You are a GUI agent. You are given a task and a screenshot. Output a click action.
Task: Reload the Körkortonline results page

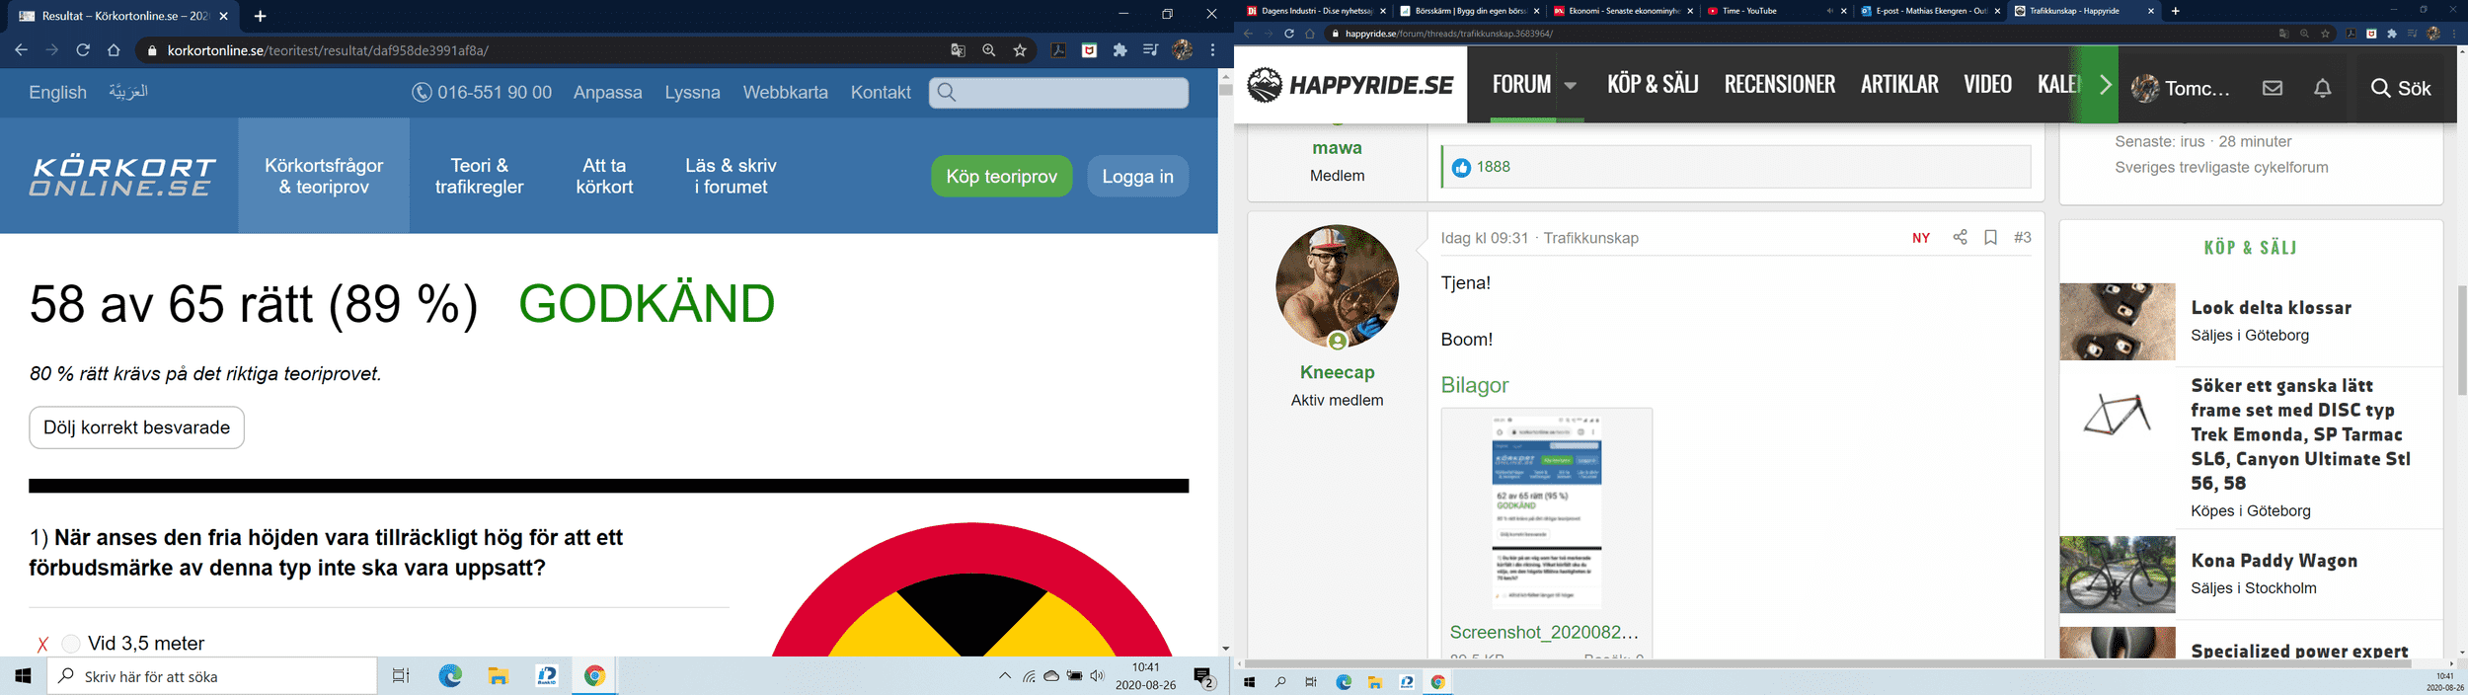[x=83, y=50]
